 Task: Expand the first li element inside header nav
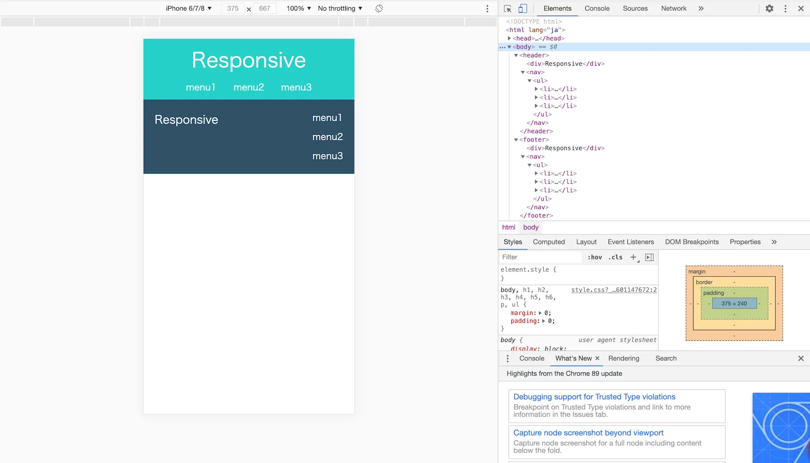click(x=537, y=89)
